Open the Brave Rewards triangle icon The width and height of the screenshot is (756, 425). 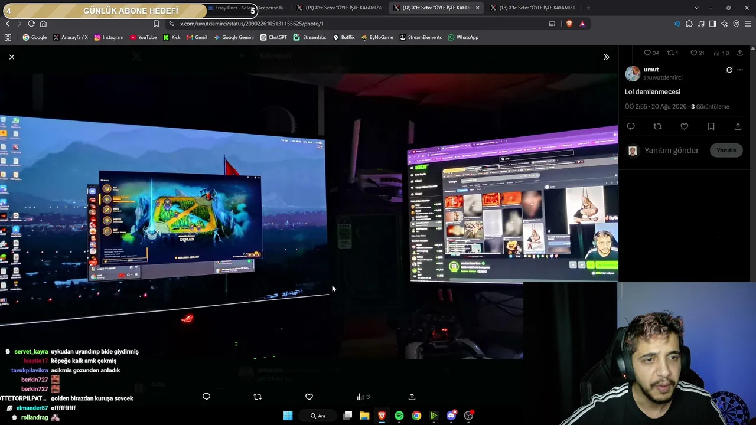click(x=582, y=24)
